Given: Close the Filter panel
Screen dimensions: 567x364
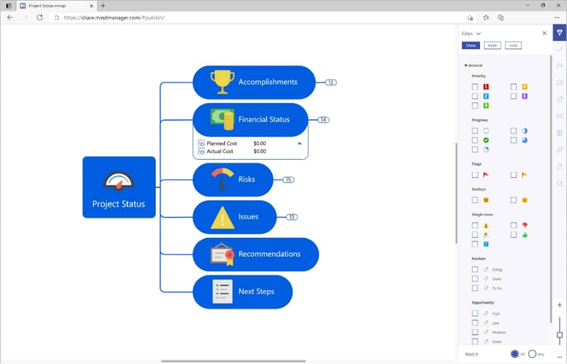Looking at the screenshot, I should click(x=544, y=33).
